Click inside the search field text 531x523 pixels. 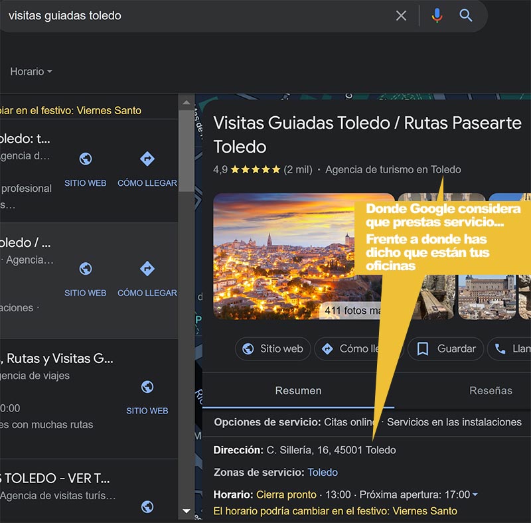click(199, 15)
